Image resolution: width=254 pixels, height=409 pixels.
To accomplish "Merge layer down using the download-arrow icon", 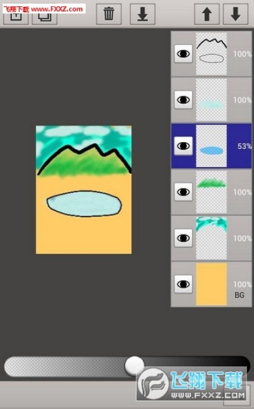I will pyautogui.click(x=143, y=14).
